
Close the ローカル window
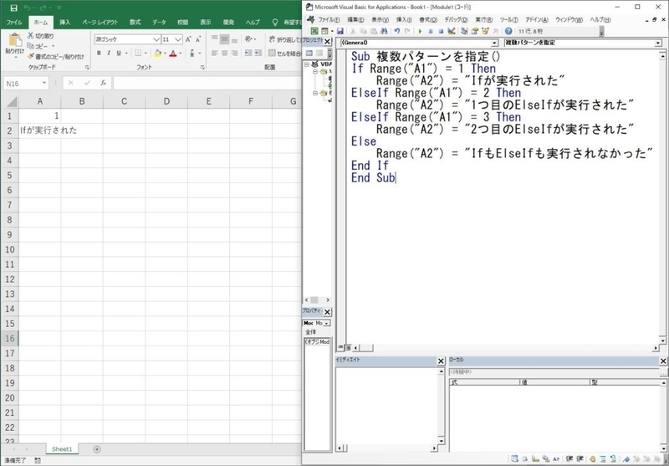point(663,361)
